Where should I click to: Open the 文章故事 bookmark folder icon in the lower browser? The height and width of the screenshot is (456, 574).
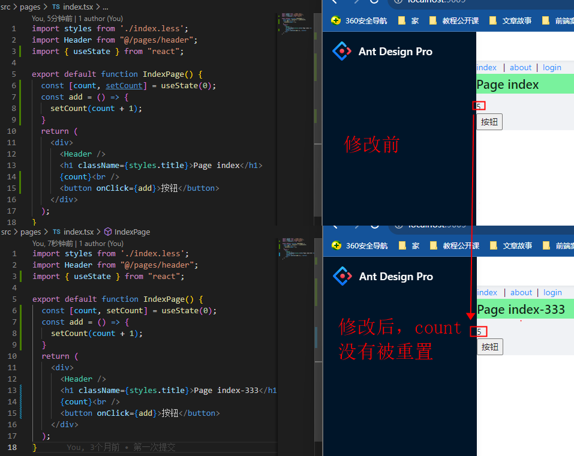coord(494,245)
